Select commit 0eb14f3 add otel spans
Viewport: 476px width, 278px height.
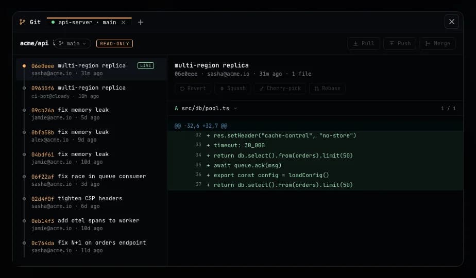(91, 224)
